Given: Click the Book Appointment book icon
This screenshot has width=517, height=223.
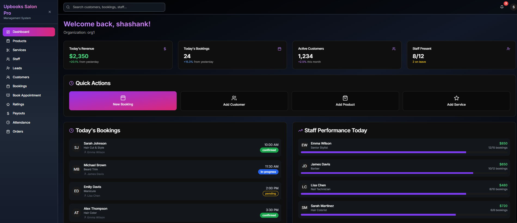Looking at the screenshot, I should coord(8,95).
